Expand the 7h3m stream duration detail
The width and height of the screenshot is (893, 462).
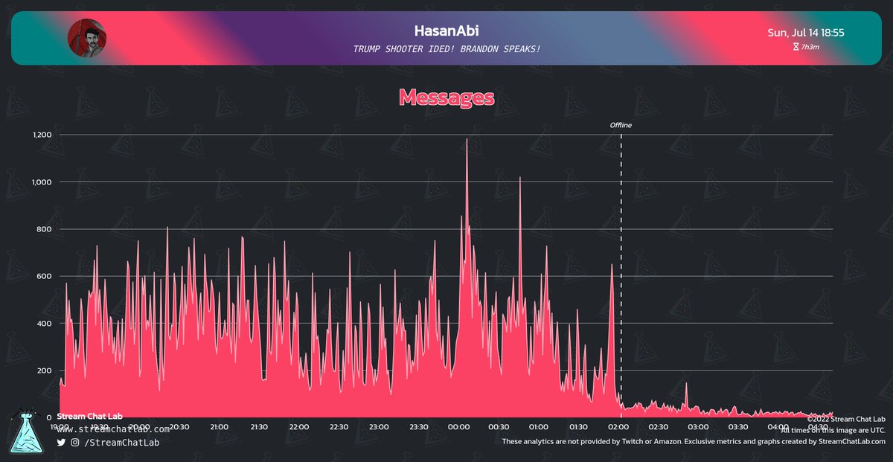(x=808, y=46)
